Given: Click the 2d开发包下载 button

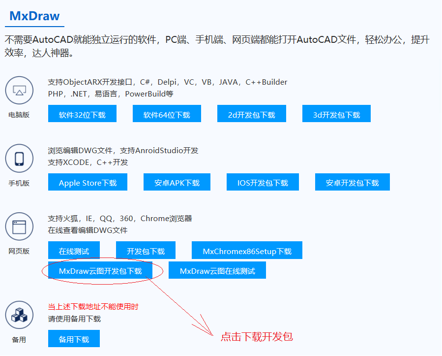Looking at the screenshot, I should click(x=252, y=114).
